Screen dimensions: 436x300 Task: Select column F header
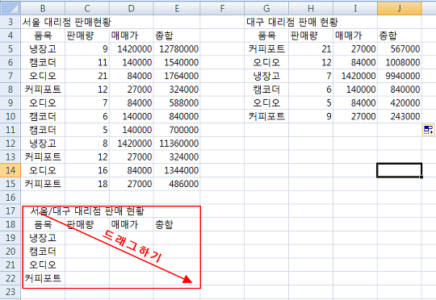point(222,9)
